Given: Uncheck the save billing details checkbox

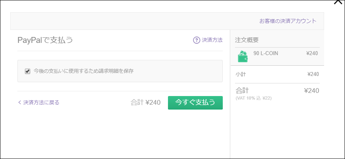Looking at the screenshot, I should [x=28, y=71].
